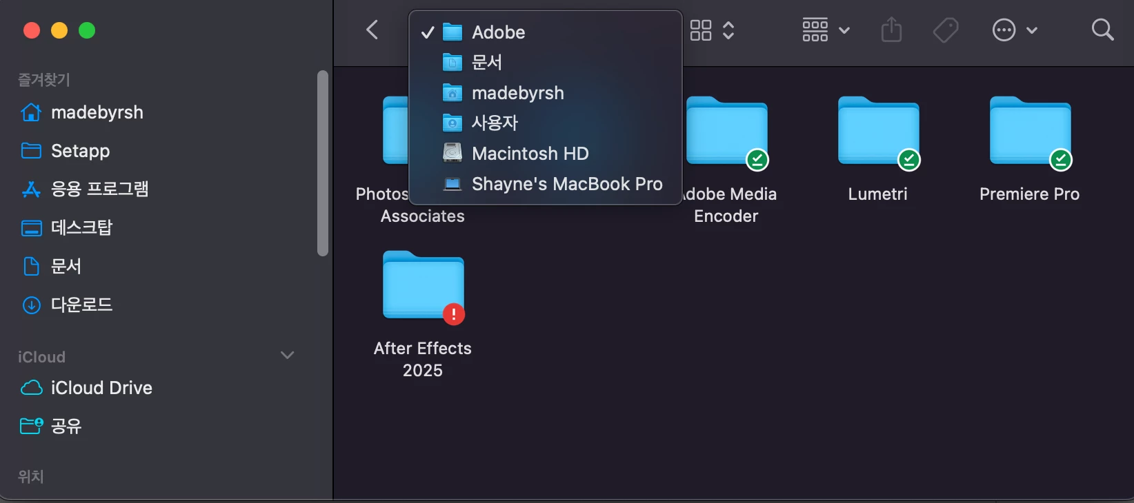Click the sidebar scrollbar
The image size is (1134, 503).
pyautogui.click(x=323, y=163)
